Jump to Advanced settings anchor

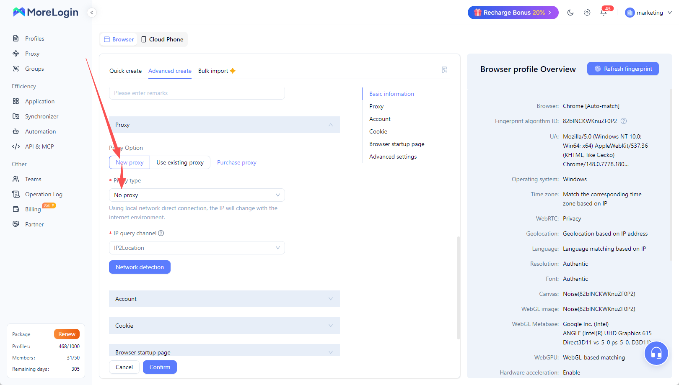coord(393,157)
